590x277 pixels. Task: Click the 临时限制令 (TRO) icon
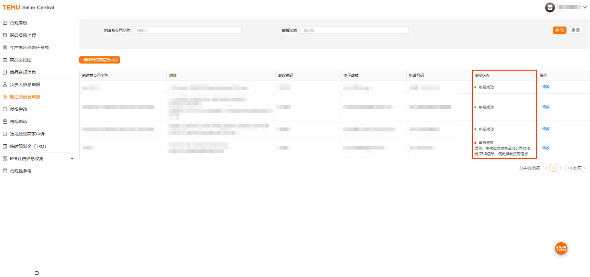tap(5, 146)
